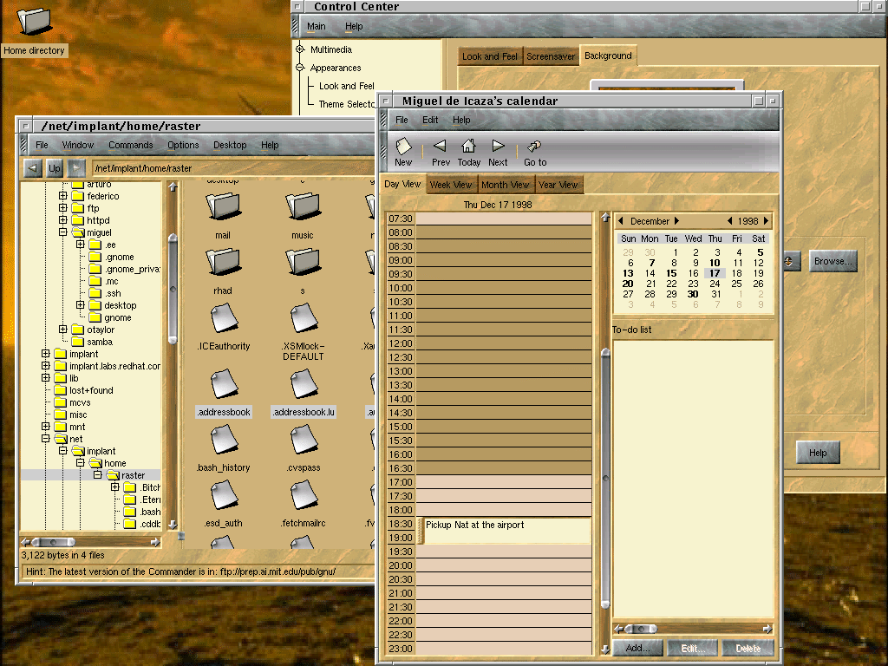Open the Home directory desktop icon
888x666 pixels.
(34, 22)
